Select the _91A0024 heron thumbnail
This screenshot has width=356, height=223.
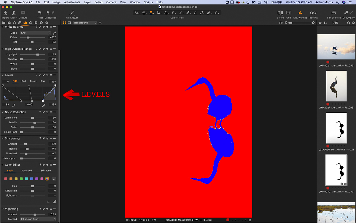click(x=336, y=47)
